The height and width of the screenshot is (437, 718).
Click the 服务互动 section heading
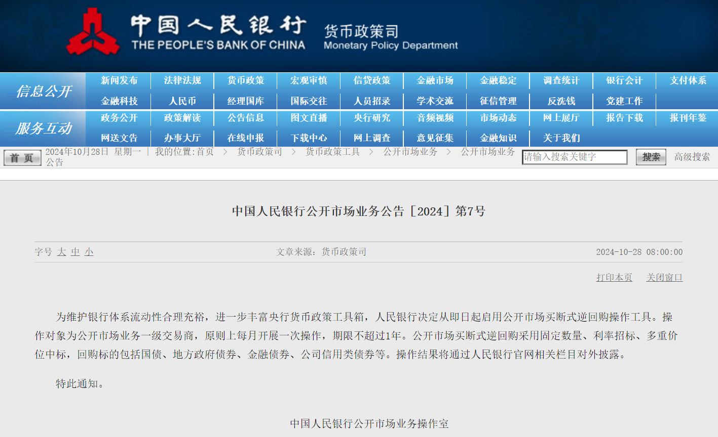click(44, 128)
